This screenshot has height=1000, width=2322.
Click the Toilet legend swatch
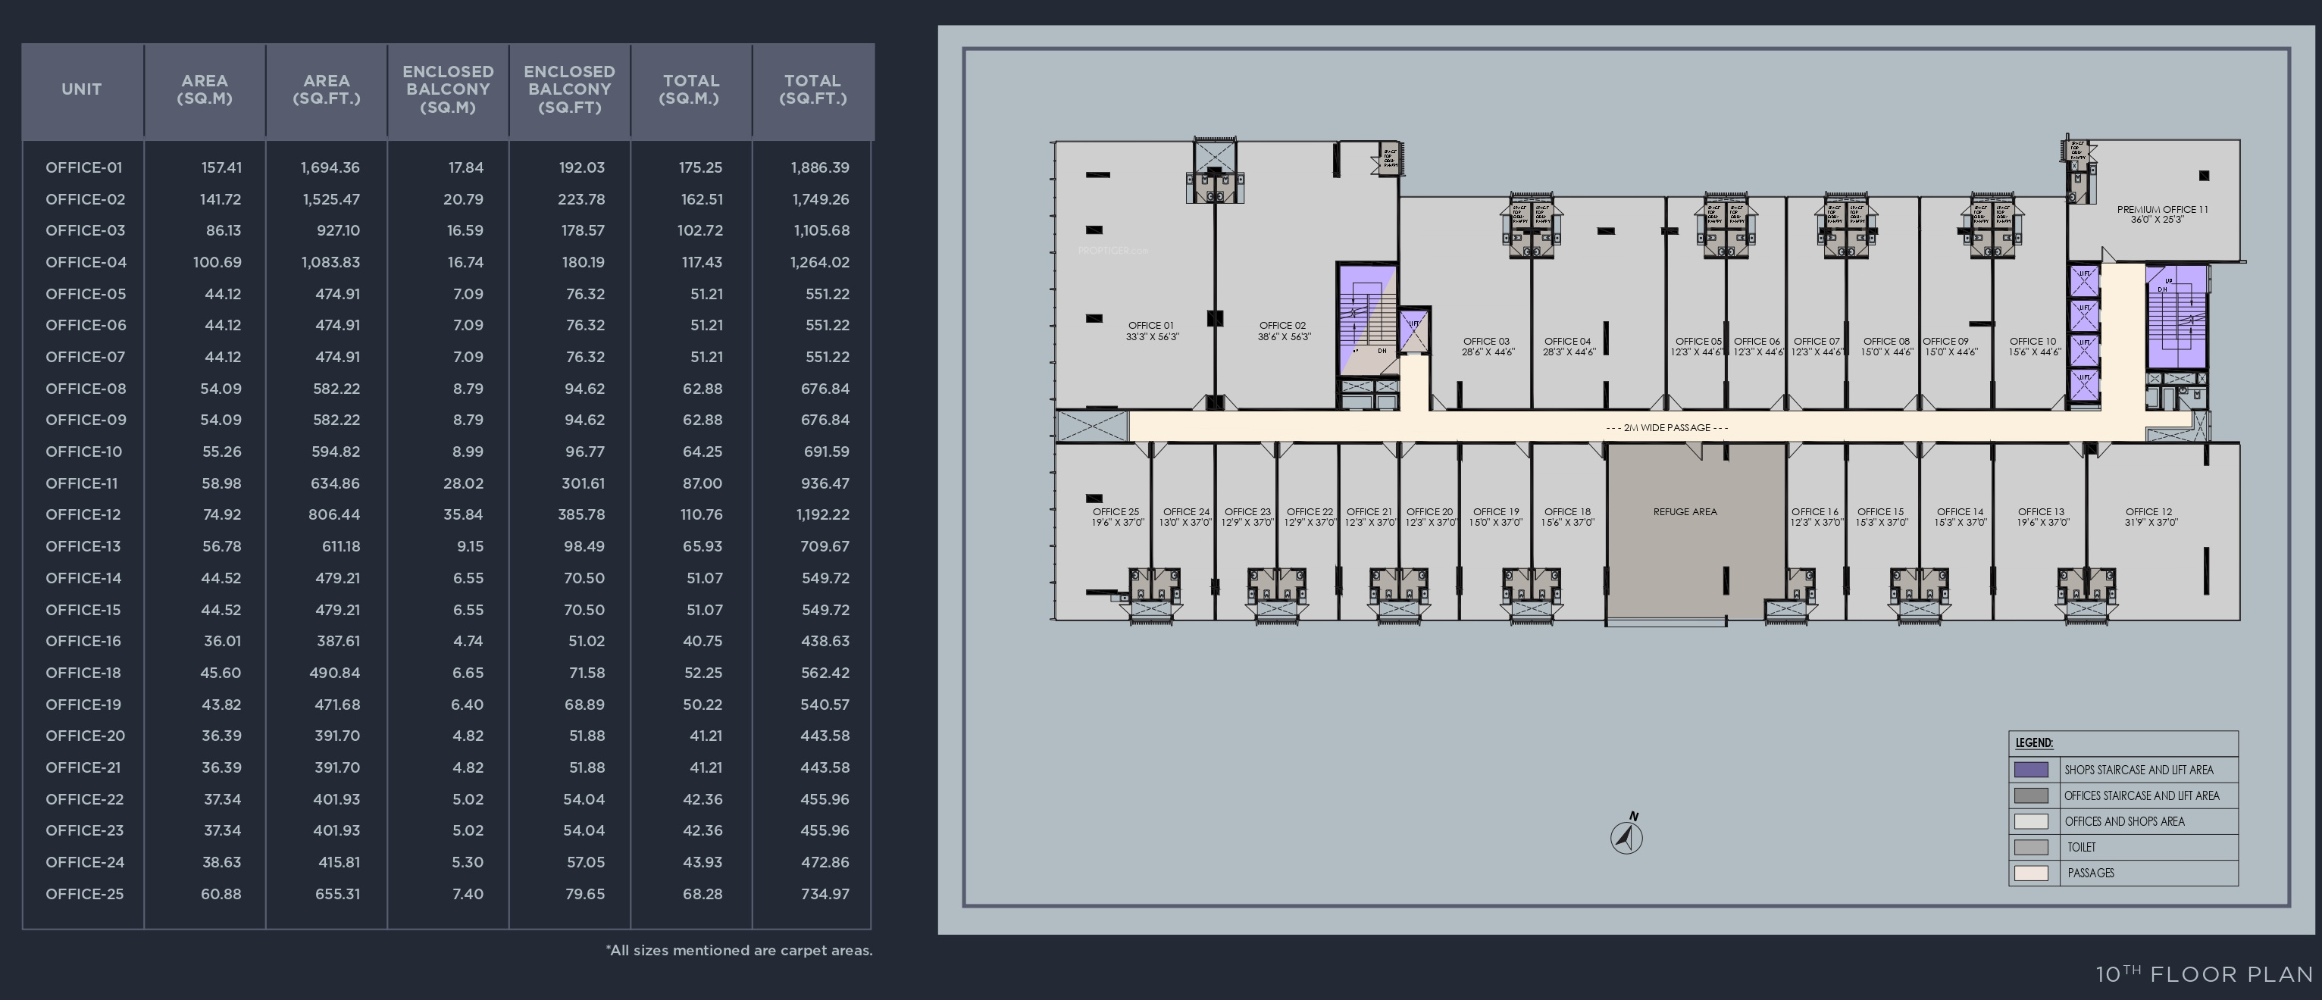point(2031,847)
